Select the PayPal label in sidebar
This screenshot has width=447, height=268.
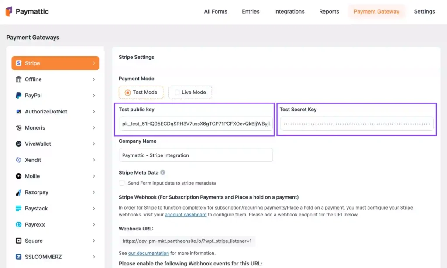pos(33,96)
